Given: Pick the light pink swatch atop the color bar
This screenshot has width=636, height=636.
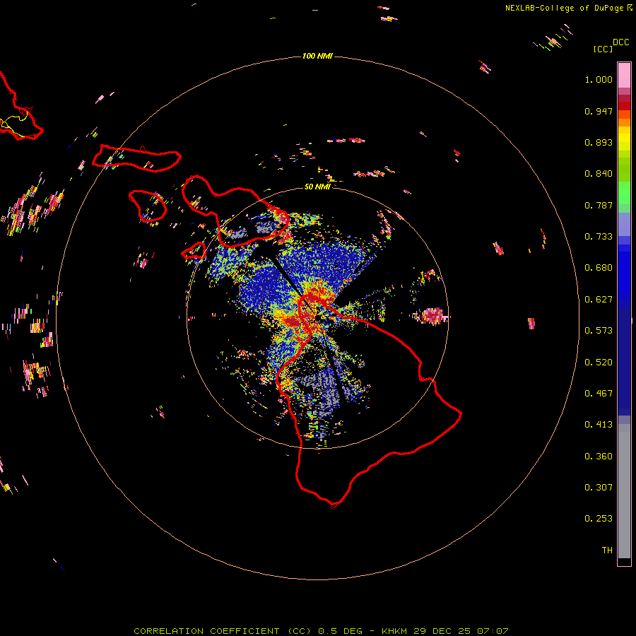Looking at the screenshot, I should click(x=624, y=76).
